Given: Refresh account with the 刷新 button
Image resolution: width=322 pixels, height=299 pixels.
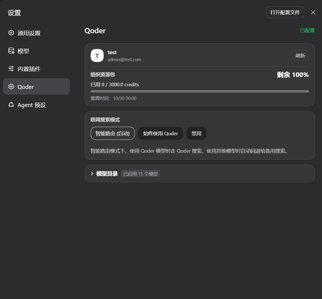Looking at the screenshot, I should tap(300, 56).
